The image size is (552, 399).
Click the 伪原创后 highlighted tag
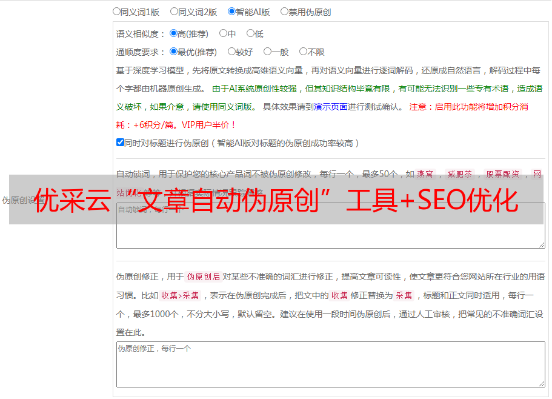[204, 277]
